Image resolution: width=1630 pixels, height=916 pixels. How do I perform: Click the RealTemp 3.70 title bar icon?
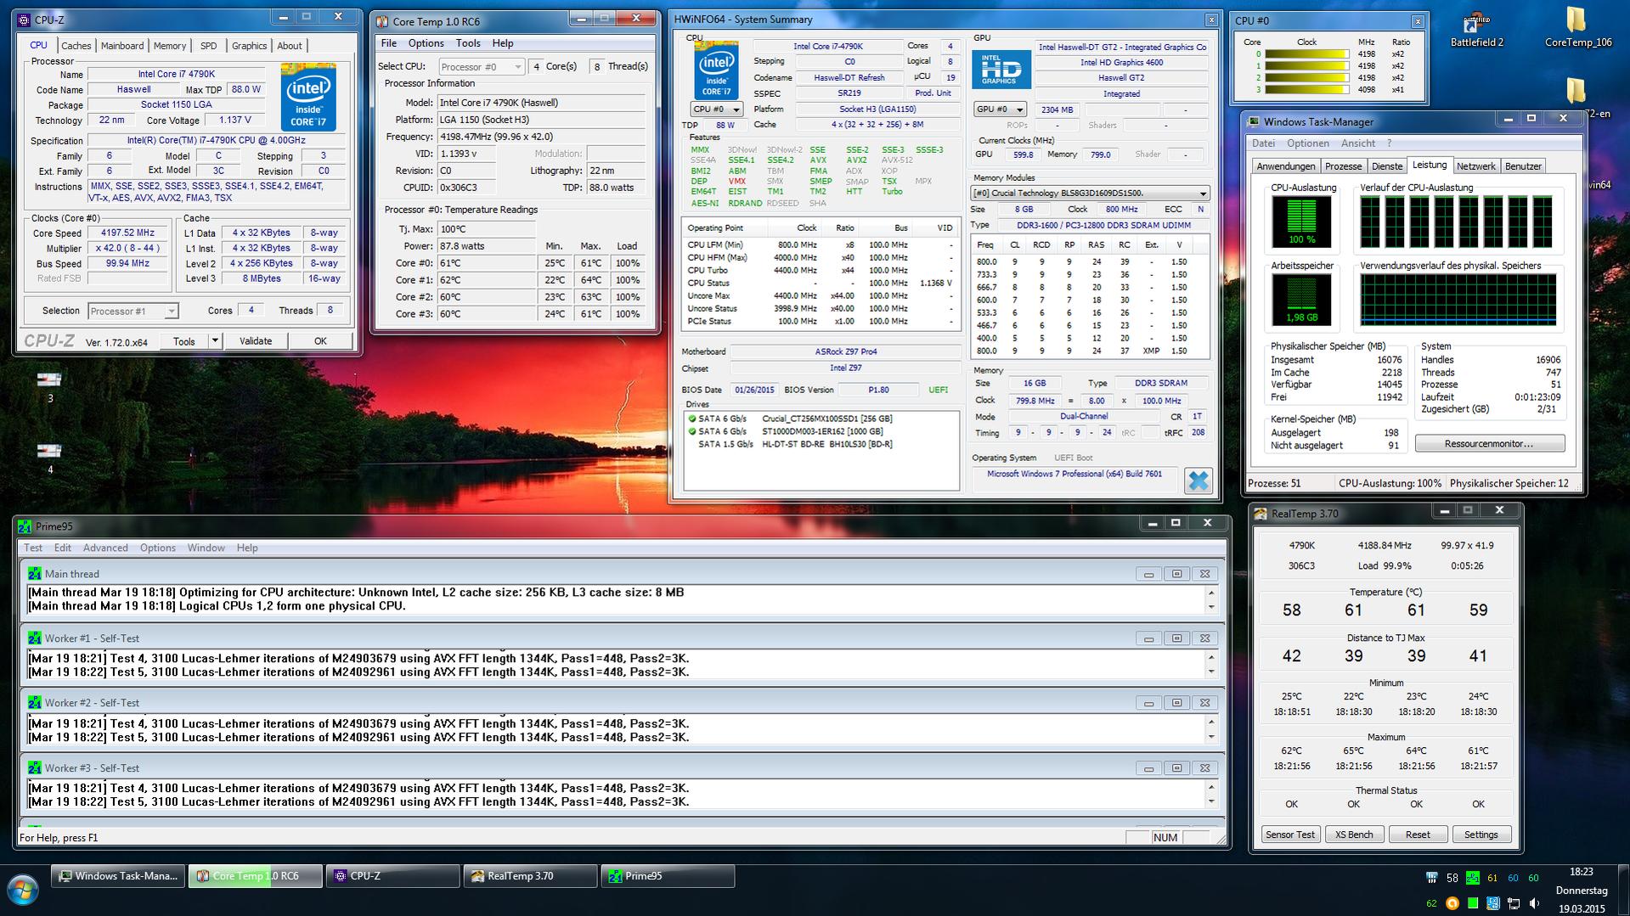1261,514
